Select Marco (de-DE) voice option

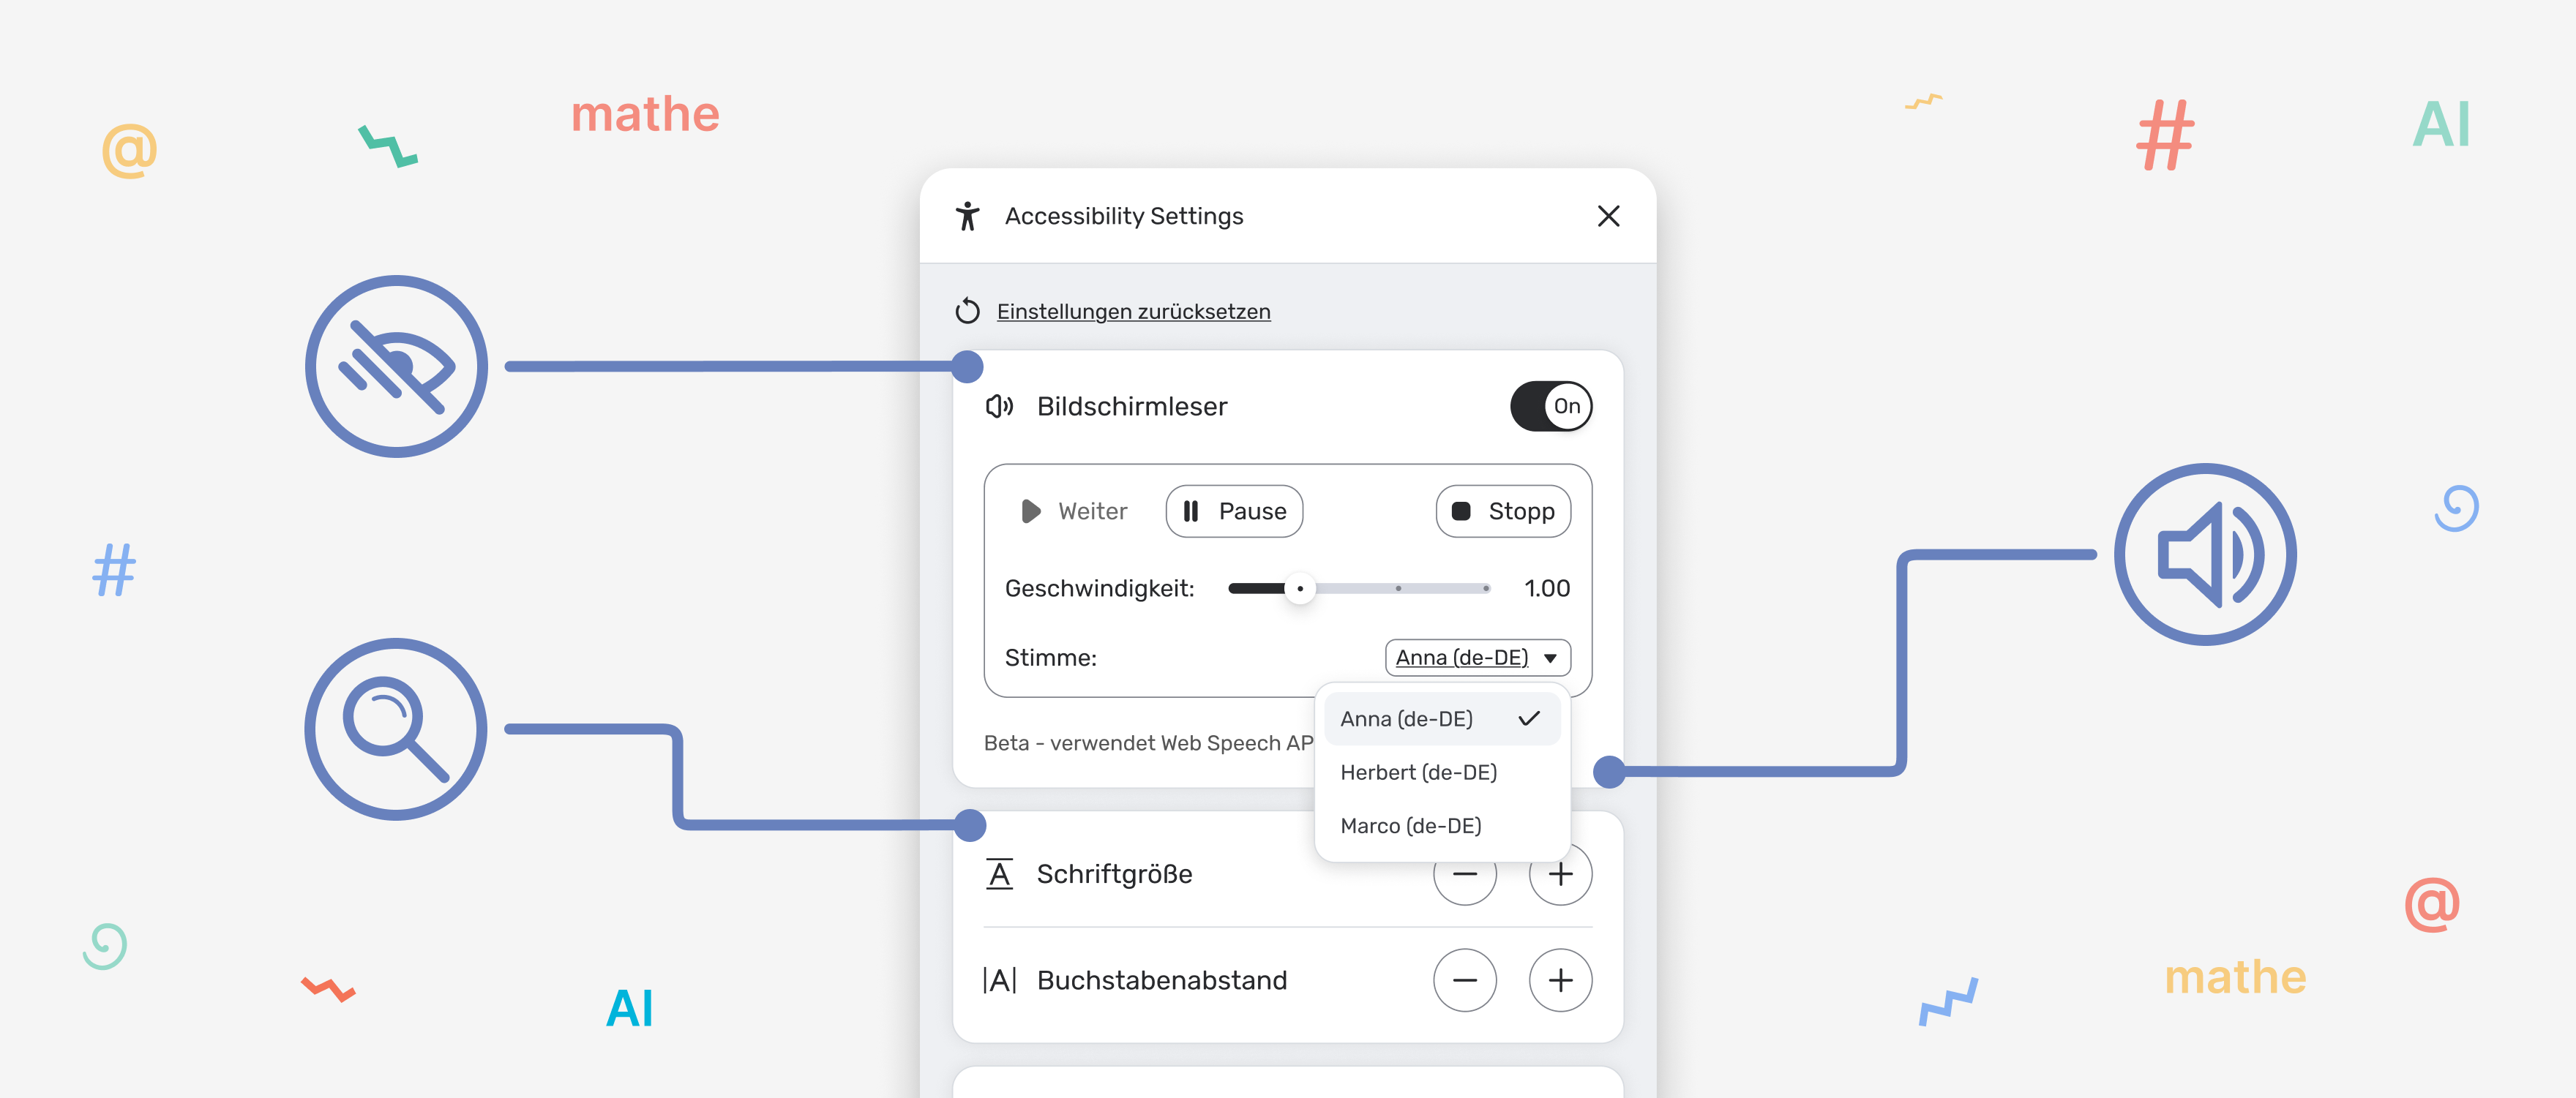click(x=1410, y=826)
